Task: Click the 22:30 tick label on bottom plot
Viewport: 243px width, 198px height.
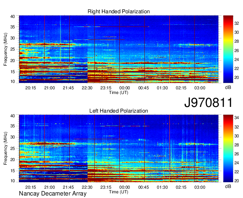Action: tap(87, 187)
